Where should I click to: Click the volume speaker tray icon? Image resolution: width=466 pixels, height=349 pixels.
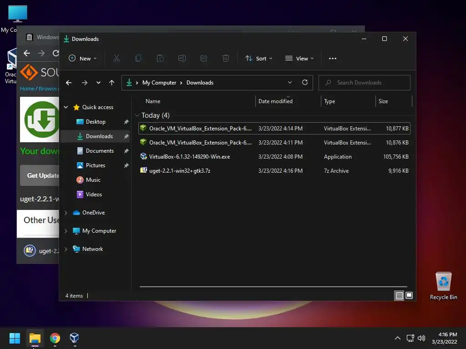pos(421,338)
